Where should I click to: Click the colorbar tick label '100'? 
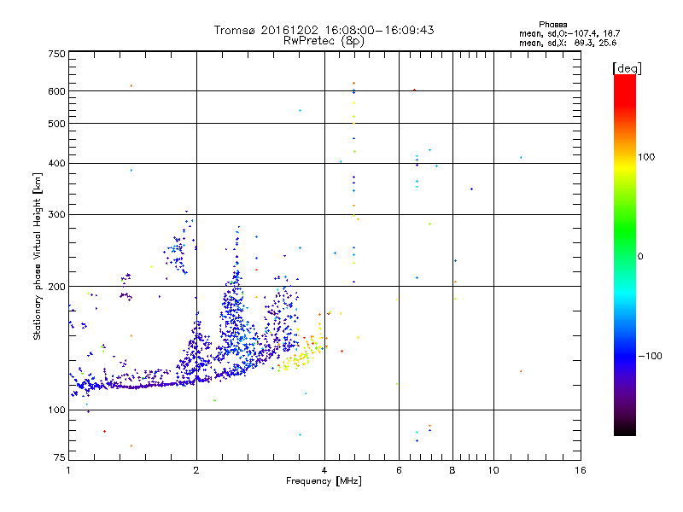[646, 157]
